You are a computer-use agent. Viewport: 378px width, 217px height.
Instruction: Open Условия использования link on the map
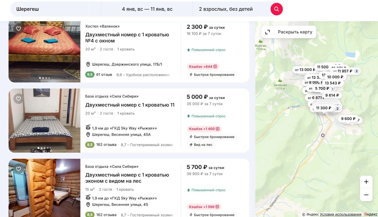point(340,214)
